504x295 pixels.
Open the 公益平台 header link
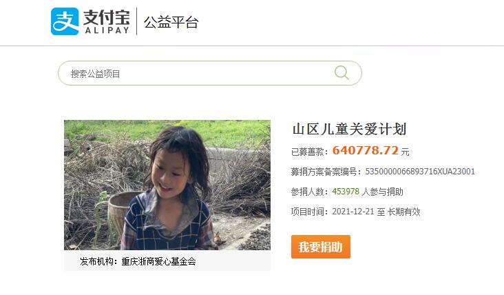click(171, 22)
